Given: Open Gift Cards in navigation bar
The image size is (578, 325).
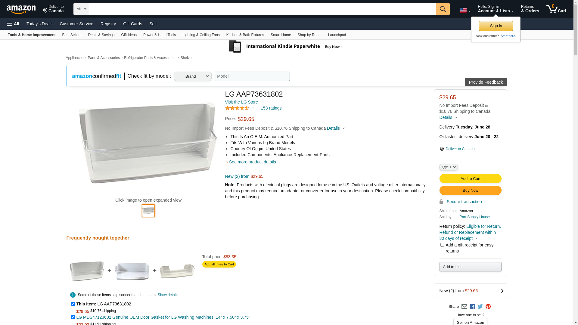Looking at the screenshot, I should point(132,24).
